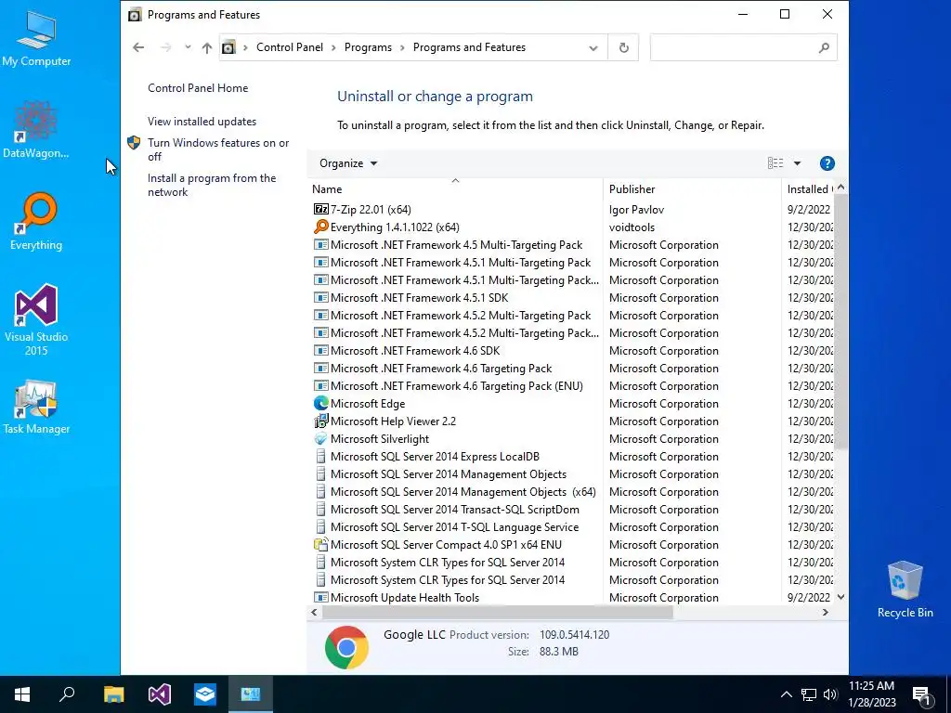
Task: Open Install a program from the network
Action: coord(212,185)
